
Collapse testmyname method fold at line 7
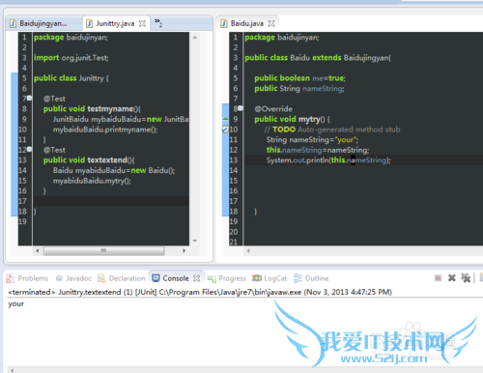point(29,98)
